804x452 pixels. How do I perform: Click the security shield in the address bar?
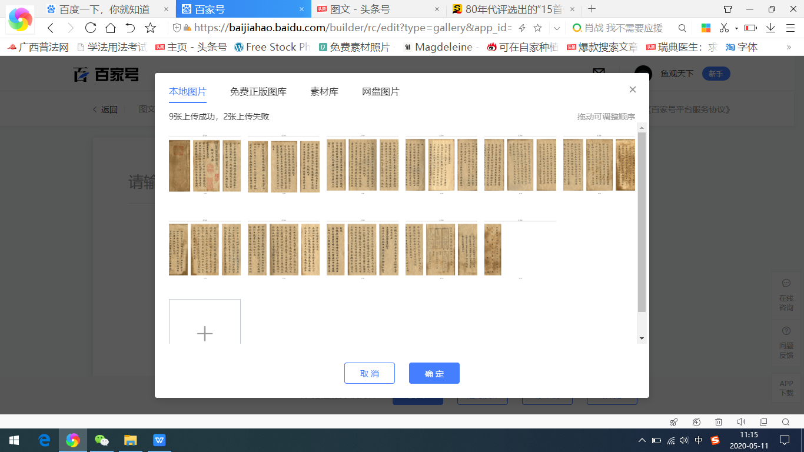click(177, 28)
